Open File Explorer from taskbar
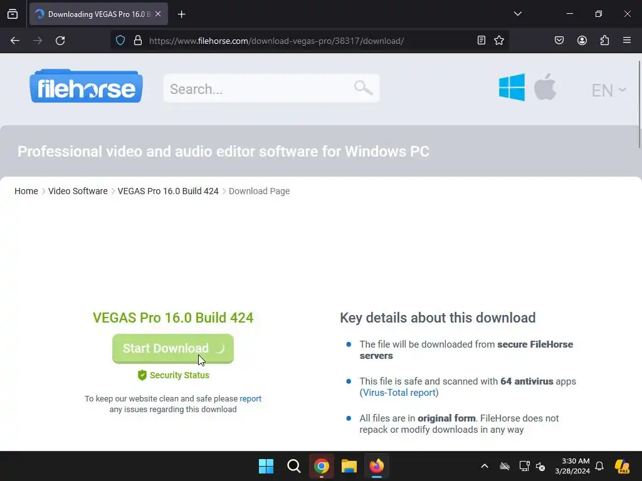 [x=349, y=466]
